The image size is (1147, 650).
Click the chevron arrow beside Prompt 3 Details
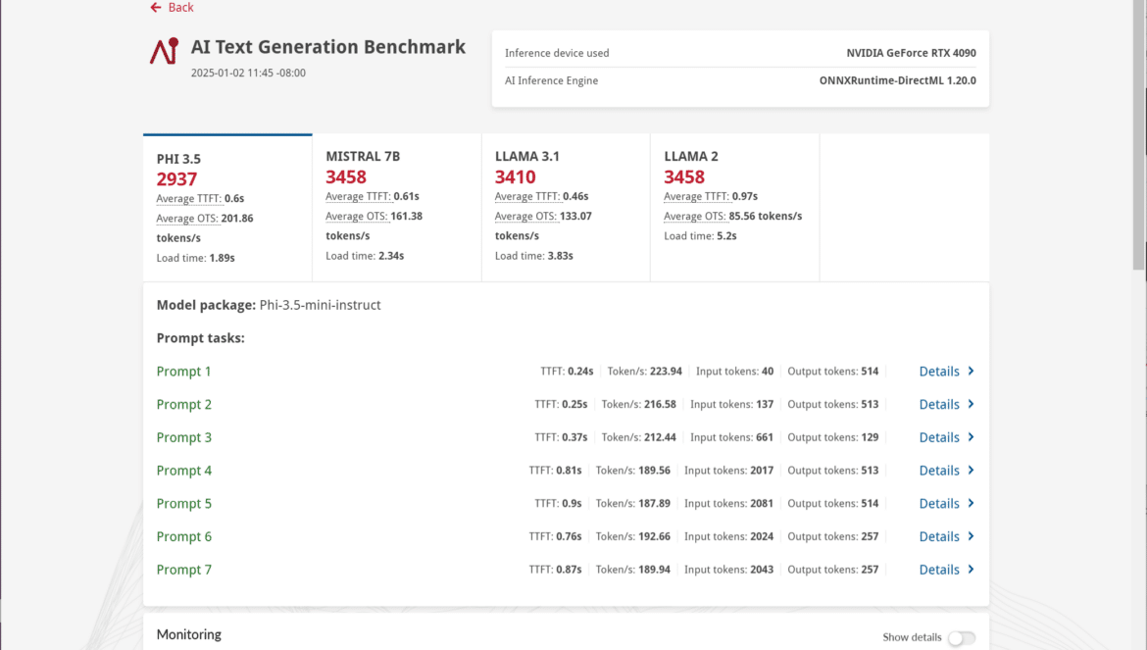tap(971, 436)
